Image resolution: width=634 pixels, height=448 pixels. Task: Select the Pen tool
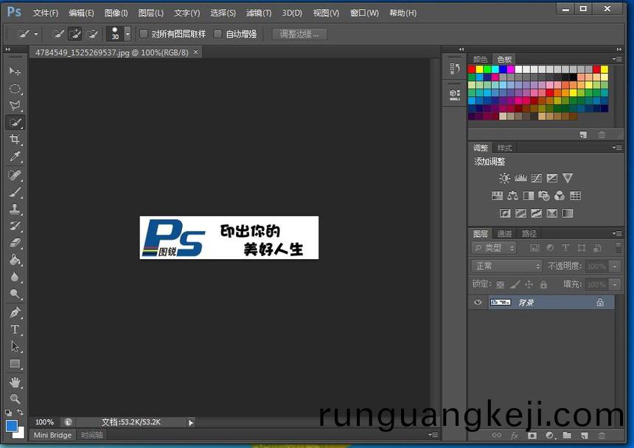(x=15, y=312)
